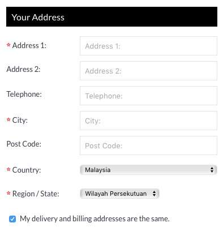Screen dimensions: 223x236
Task: Click the 'Region / State:' field label
Action: 36,194
